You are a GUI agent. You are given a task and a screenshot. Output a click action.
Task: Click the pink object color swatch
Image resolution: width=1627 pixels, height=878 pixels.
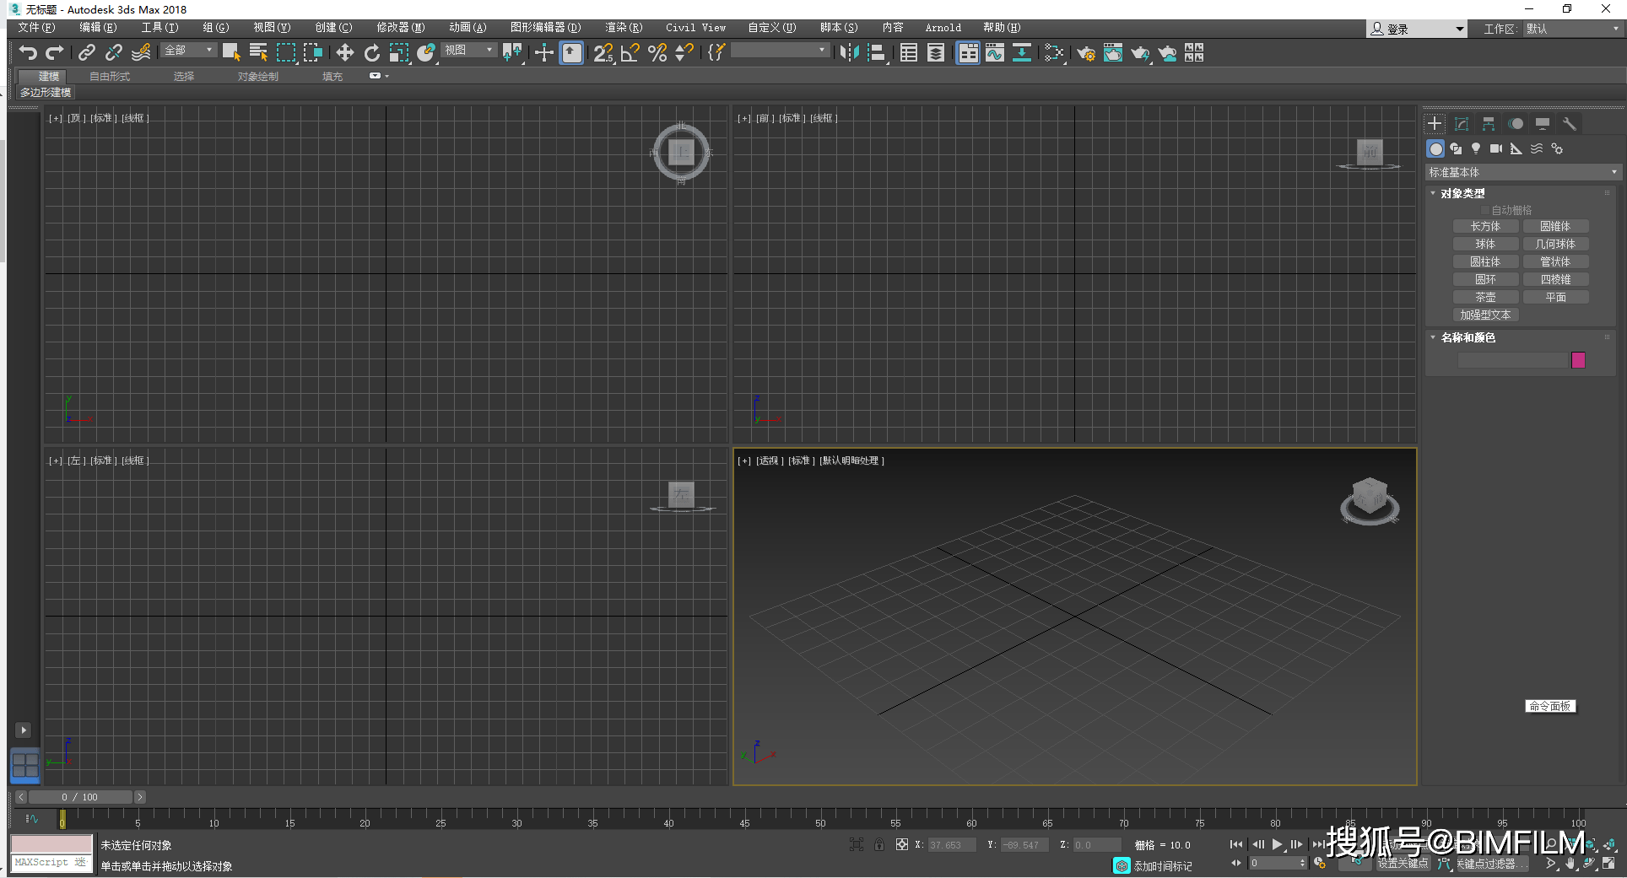pos(1578,360)
